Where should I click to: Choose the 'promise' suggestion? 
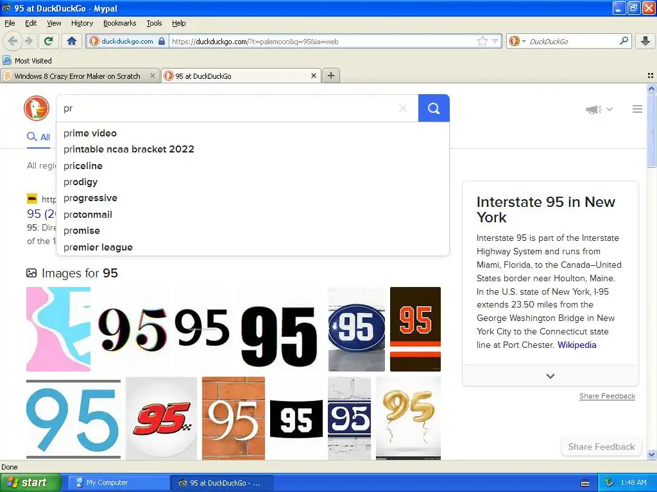click(253, 231)
